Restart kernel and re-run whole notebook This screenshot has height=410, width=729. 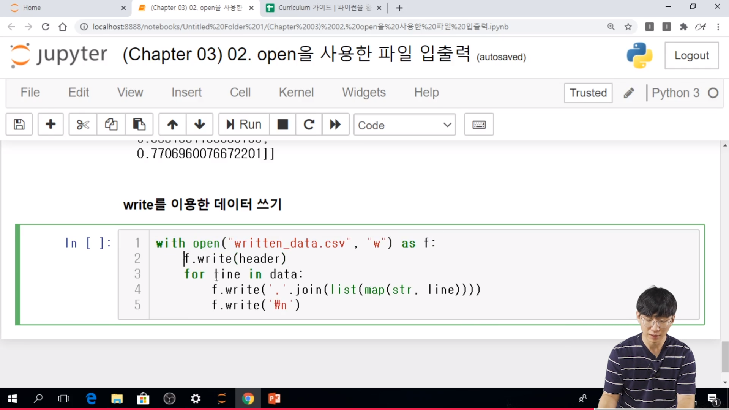point(335,125)
